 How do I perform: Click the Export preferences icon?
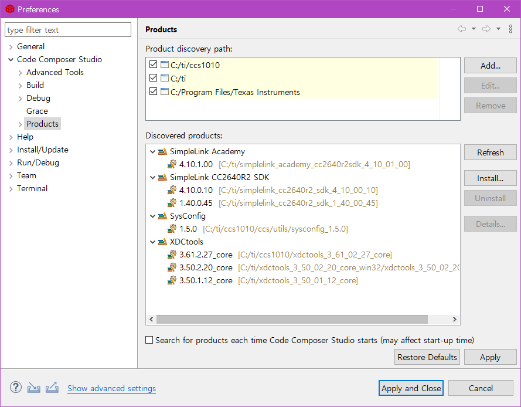tap(52, 388)
